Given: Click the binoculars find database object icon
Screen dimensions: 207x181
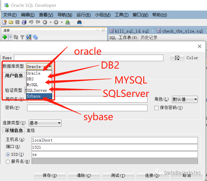Looking at the screenshot, I should tap(79, 22).
